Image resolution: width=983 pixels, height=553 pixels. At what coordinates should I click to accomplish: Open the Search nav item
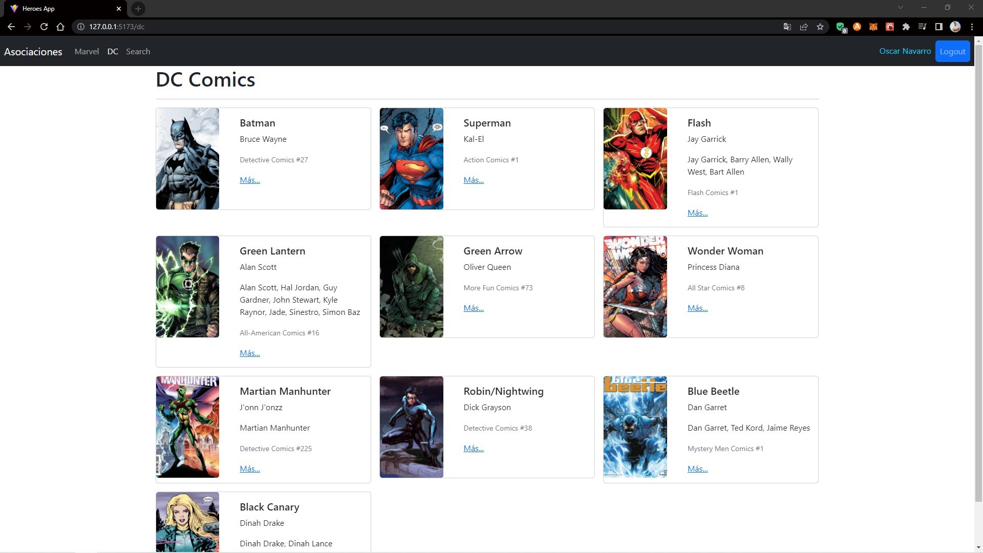[x=138, y=52]
